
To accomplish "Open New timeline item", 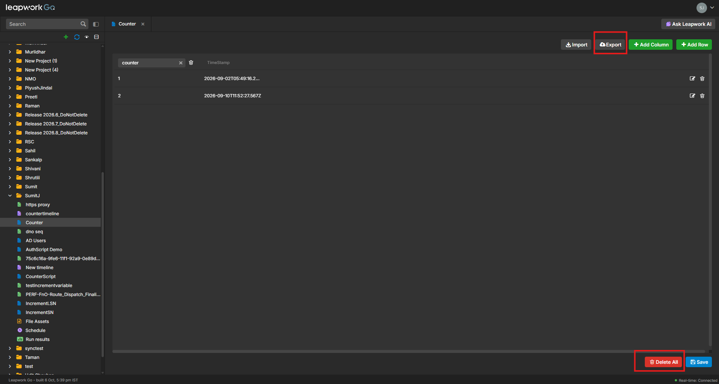I will tap(39, 268).
